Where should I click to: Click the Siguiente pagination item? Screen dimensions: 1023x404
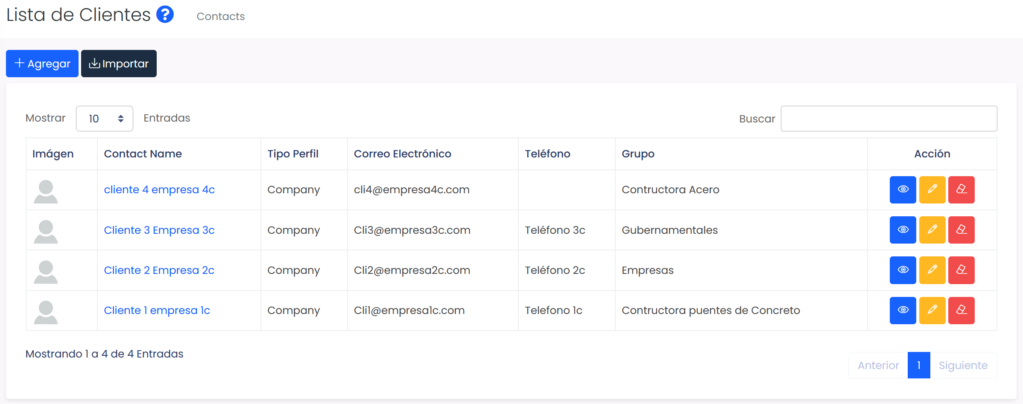pos(963,365)
